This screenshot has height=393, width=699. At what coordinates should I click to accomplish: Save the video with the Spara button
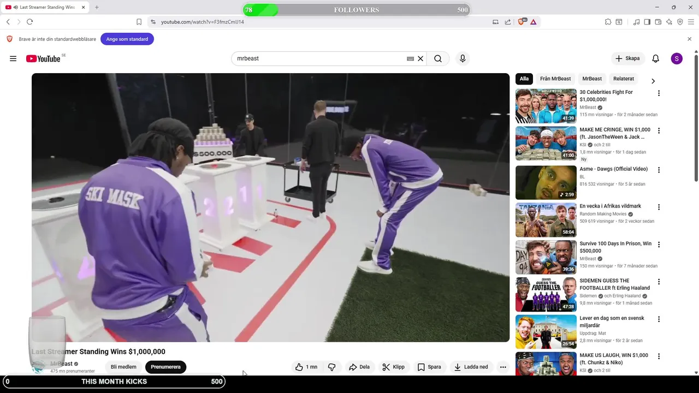429,367
